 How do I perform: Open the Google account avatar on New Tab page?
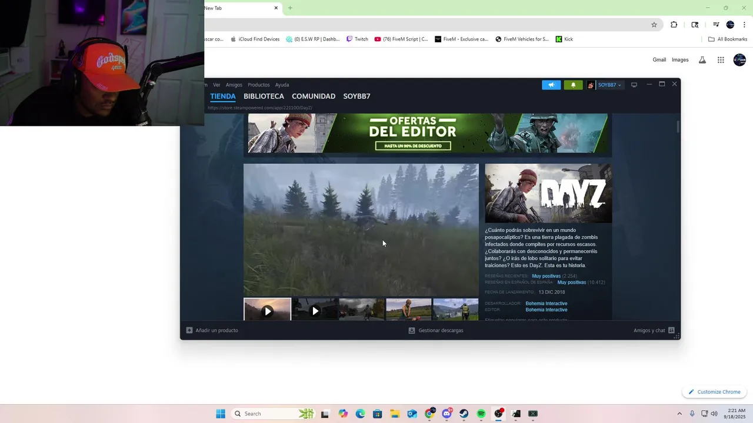pos(739,60)
